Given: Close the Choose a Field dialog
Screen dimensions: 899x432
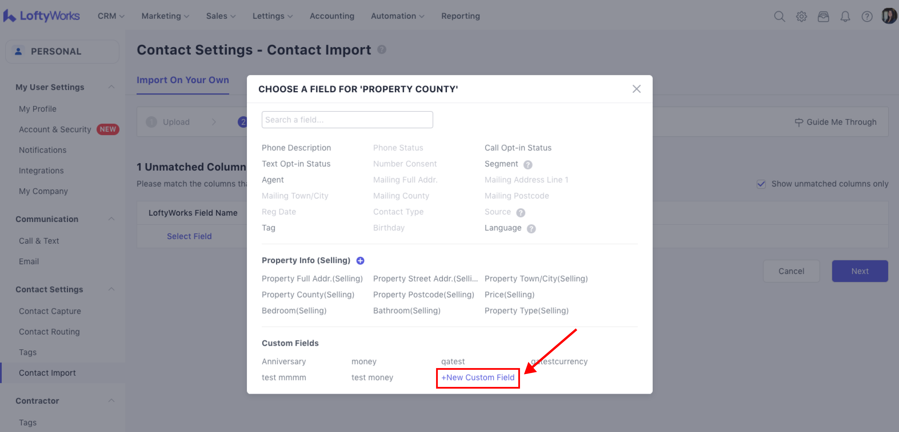Looking at the screenshot, I should pyautogui.click(x=636, y=89).
